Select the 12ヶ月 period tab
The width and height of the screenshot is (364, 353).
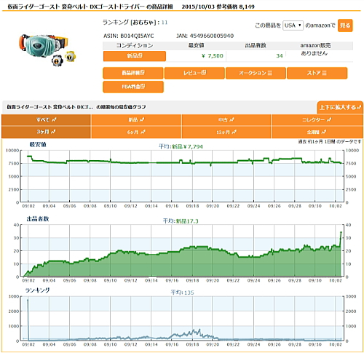226,132
